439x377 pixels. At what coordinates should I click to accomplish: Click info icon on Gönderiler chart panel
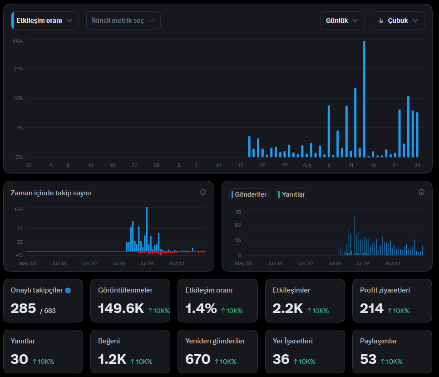(421, 192)
